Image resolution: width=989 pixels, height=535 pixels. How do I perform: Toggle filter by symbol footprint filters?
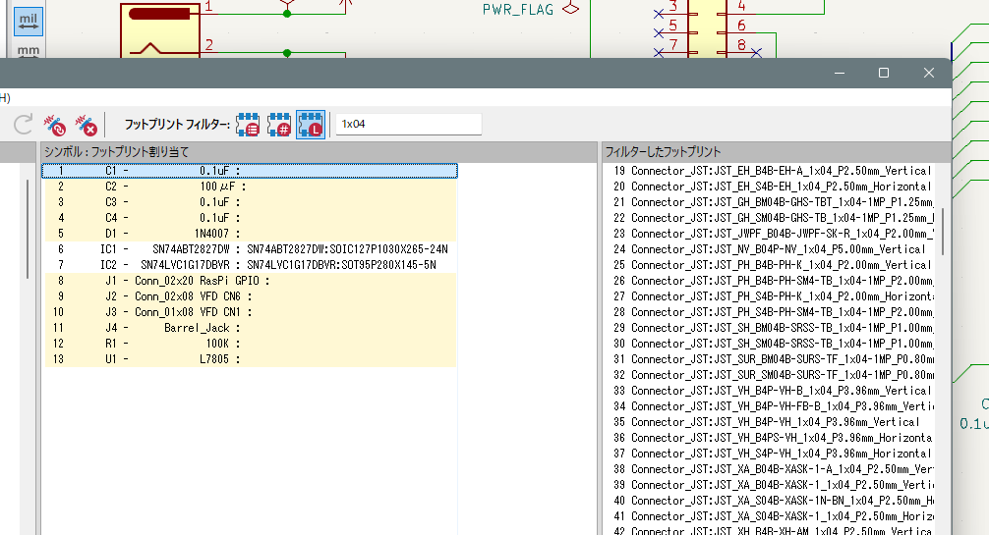248,125
